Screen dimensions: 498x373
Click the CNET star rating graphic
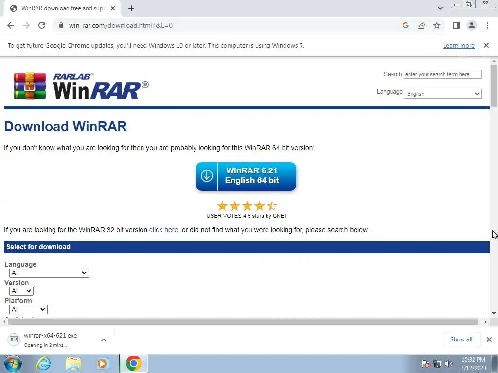click(x=247, y=206)
